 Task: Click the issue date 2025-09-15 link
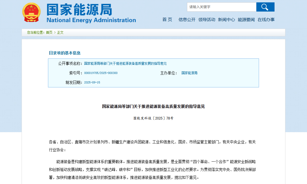[92, 82]
